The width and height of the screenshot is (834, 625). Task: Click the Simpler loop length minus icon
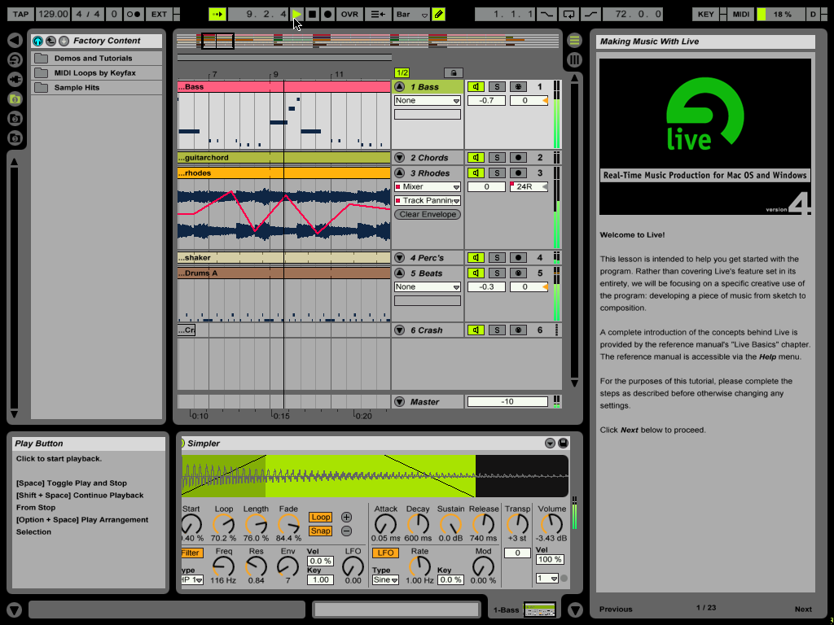coord(346,531)
